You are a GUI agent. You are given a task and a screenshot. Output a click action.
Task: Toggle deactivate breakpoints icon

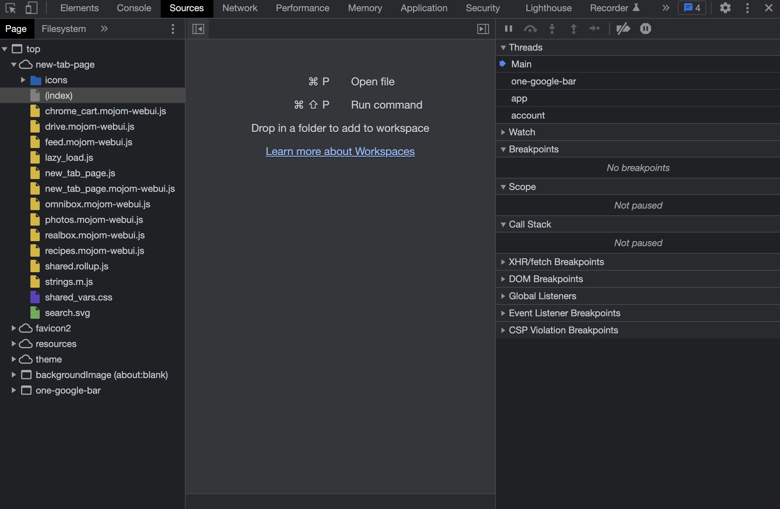pos(623,29)
